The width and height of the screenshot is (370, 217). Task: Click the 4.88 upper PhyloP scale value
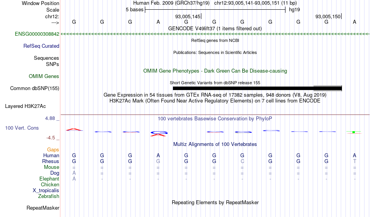pos(50,118)
